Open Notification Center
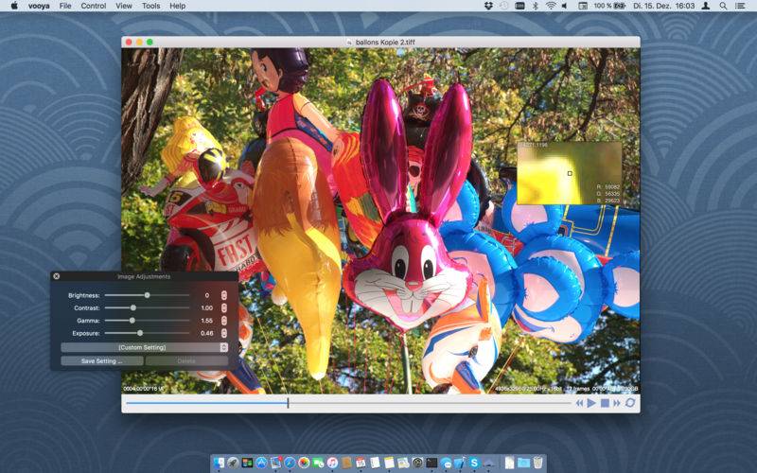The image size is (757, 473). pyautogui.click(x=740, y=6)
